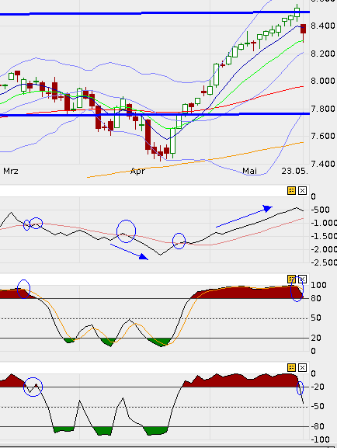Screen dimensions: 337x448
Task: Click the -1.500 indicator axis value
Action: pos(324,236)
